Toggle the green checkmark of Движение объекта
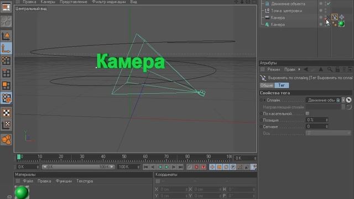Screen dimensions: 354x199 point(329,3)
